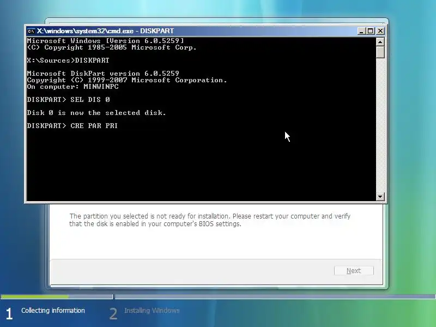Click 'Copyright (C) 1999-2007 Microsoft Corporation.' line
Screen dimensions: 436x327
(x=127, y=80)
